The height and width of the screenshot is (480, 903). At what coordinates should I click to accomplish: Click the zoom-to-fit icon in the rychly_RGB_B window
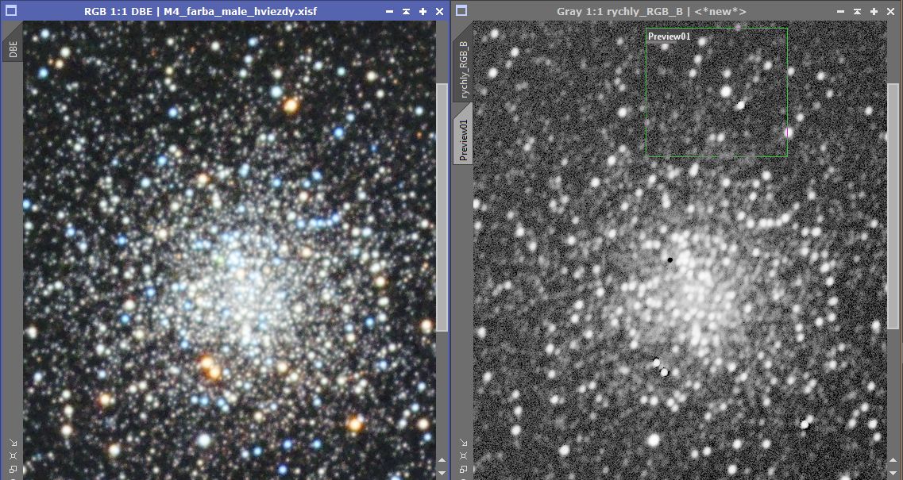(464, 456)
